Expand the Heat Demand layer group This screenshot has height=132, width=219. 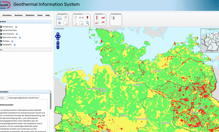point(8,34)
